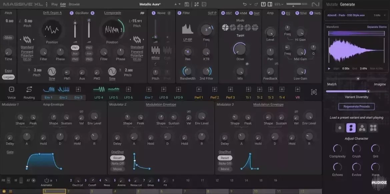Open the help question mark icon
Image resolution: width=390 pixels, height=194 pixels.
263,4
